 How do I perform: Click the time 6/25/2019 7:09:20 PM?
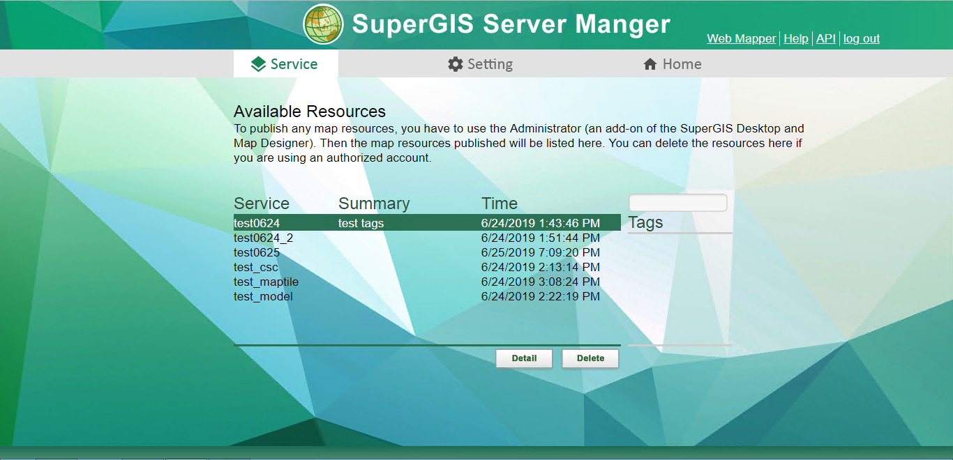[541, 252]
